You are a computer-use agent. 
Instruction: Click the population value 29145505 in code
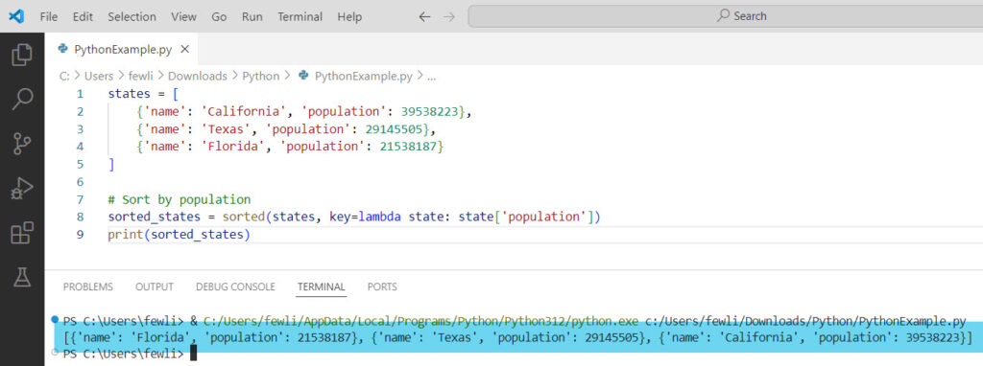coord(395,129)
